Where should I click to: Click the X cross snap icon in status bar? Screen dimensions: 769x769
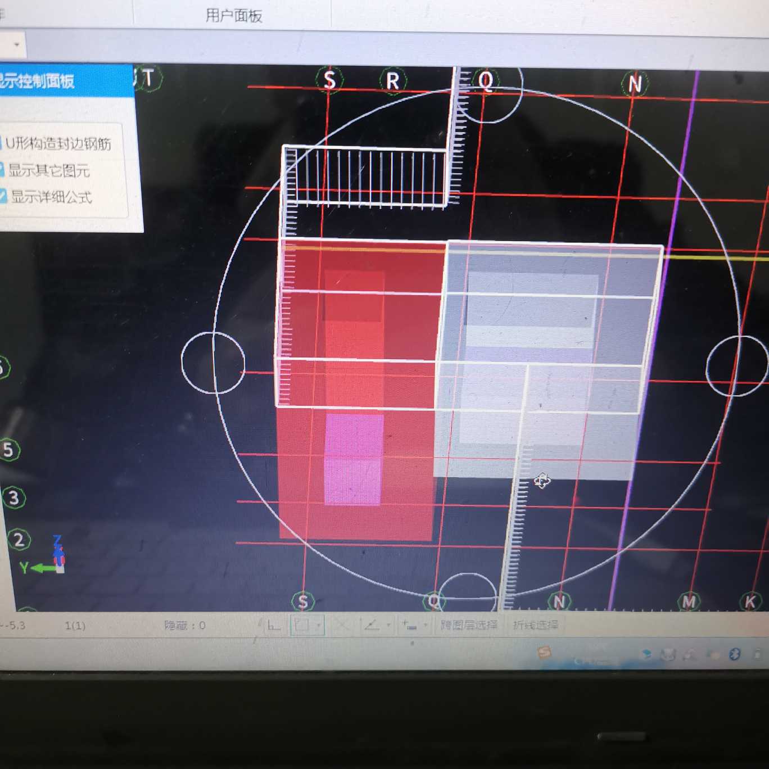342,625
